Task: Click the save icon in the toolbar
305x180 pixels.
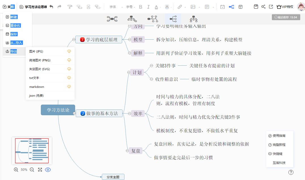Action: (256, 6)
